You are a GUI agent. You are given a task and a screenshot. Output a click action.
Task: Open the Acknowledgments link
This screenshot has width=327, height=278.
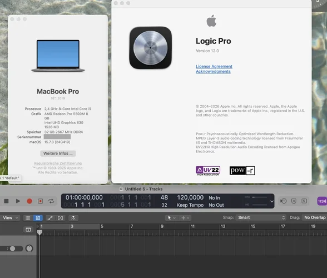213,71
